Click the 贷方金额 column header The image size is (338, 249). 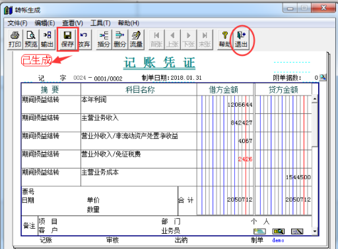click(x=283, y=90)
